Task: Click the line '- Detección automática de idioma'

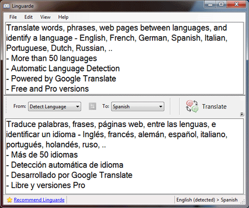Action: click(65, 165)
